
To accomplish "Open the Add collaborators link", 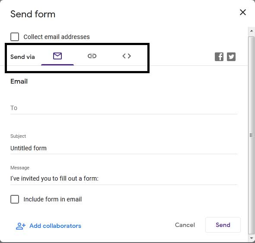I will [x=55, y=226].
